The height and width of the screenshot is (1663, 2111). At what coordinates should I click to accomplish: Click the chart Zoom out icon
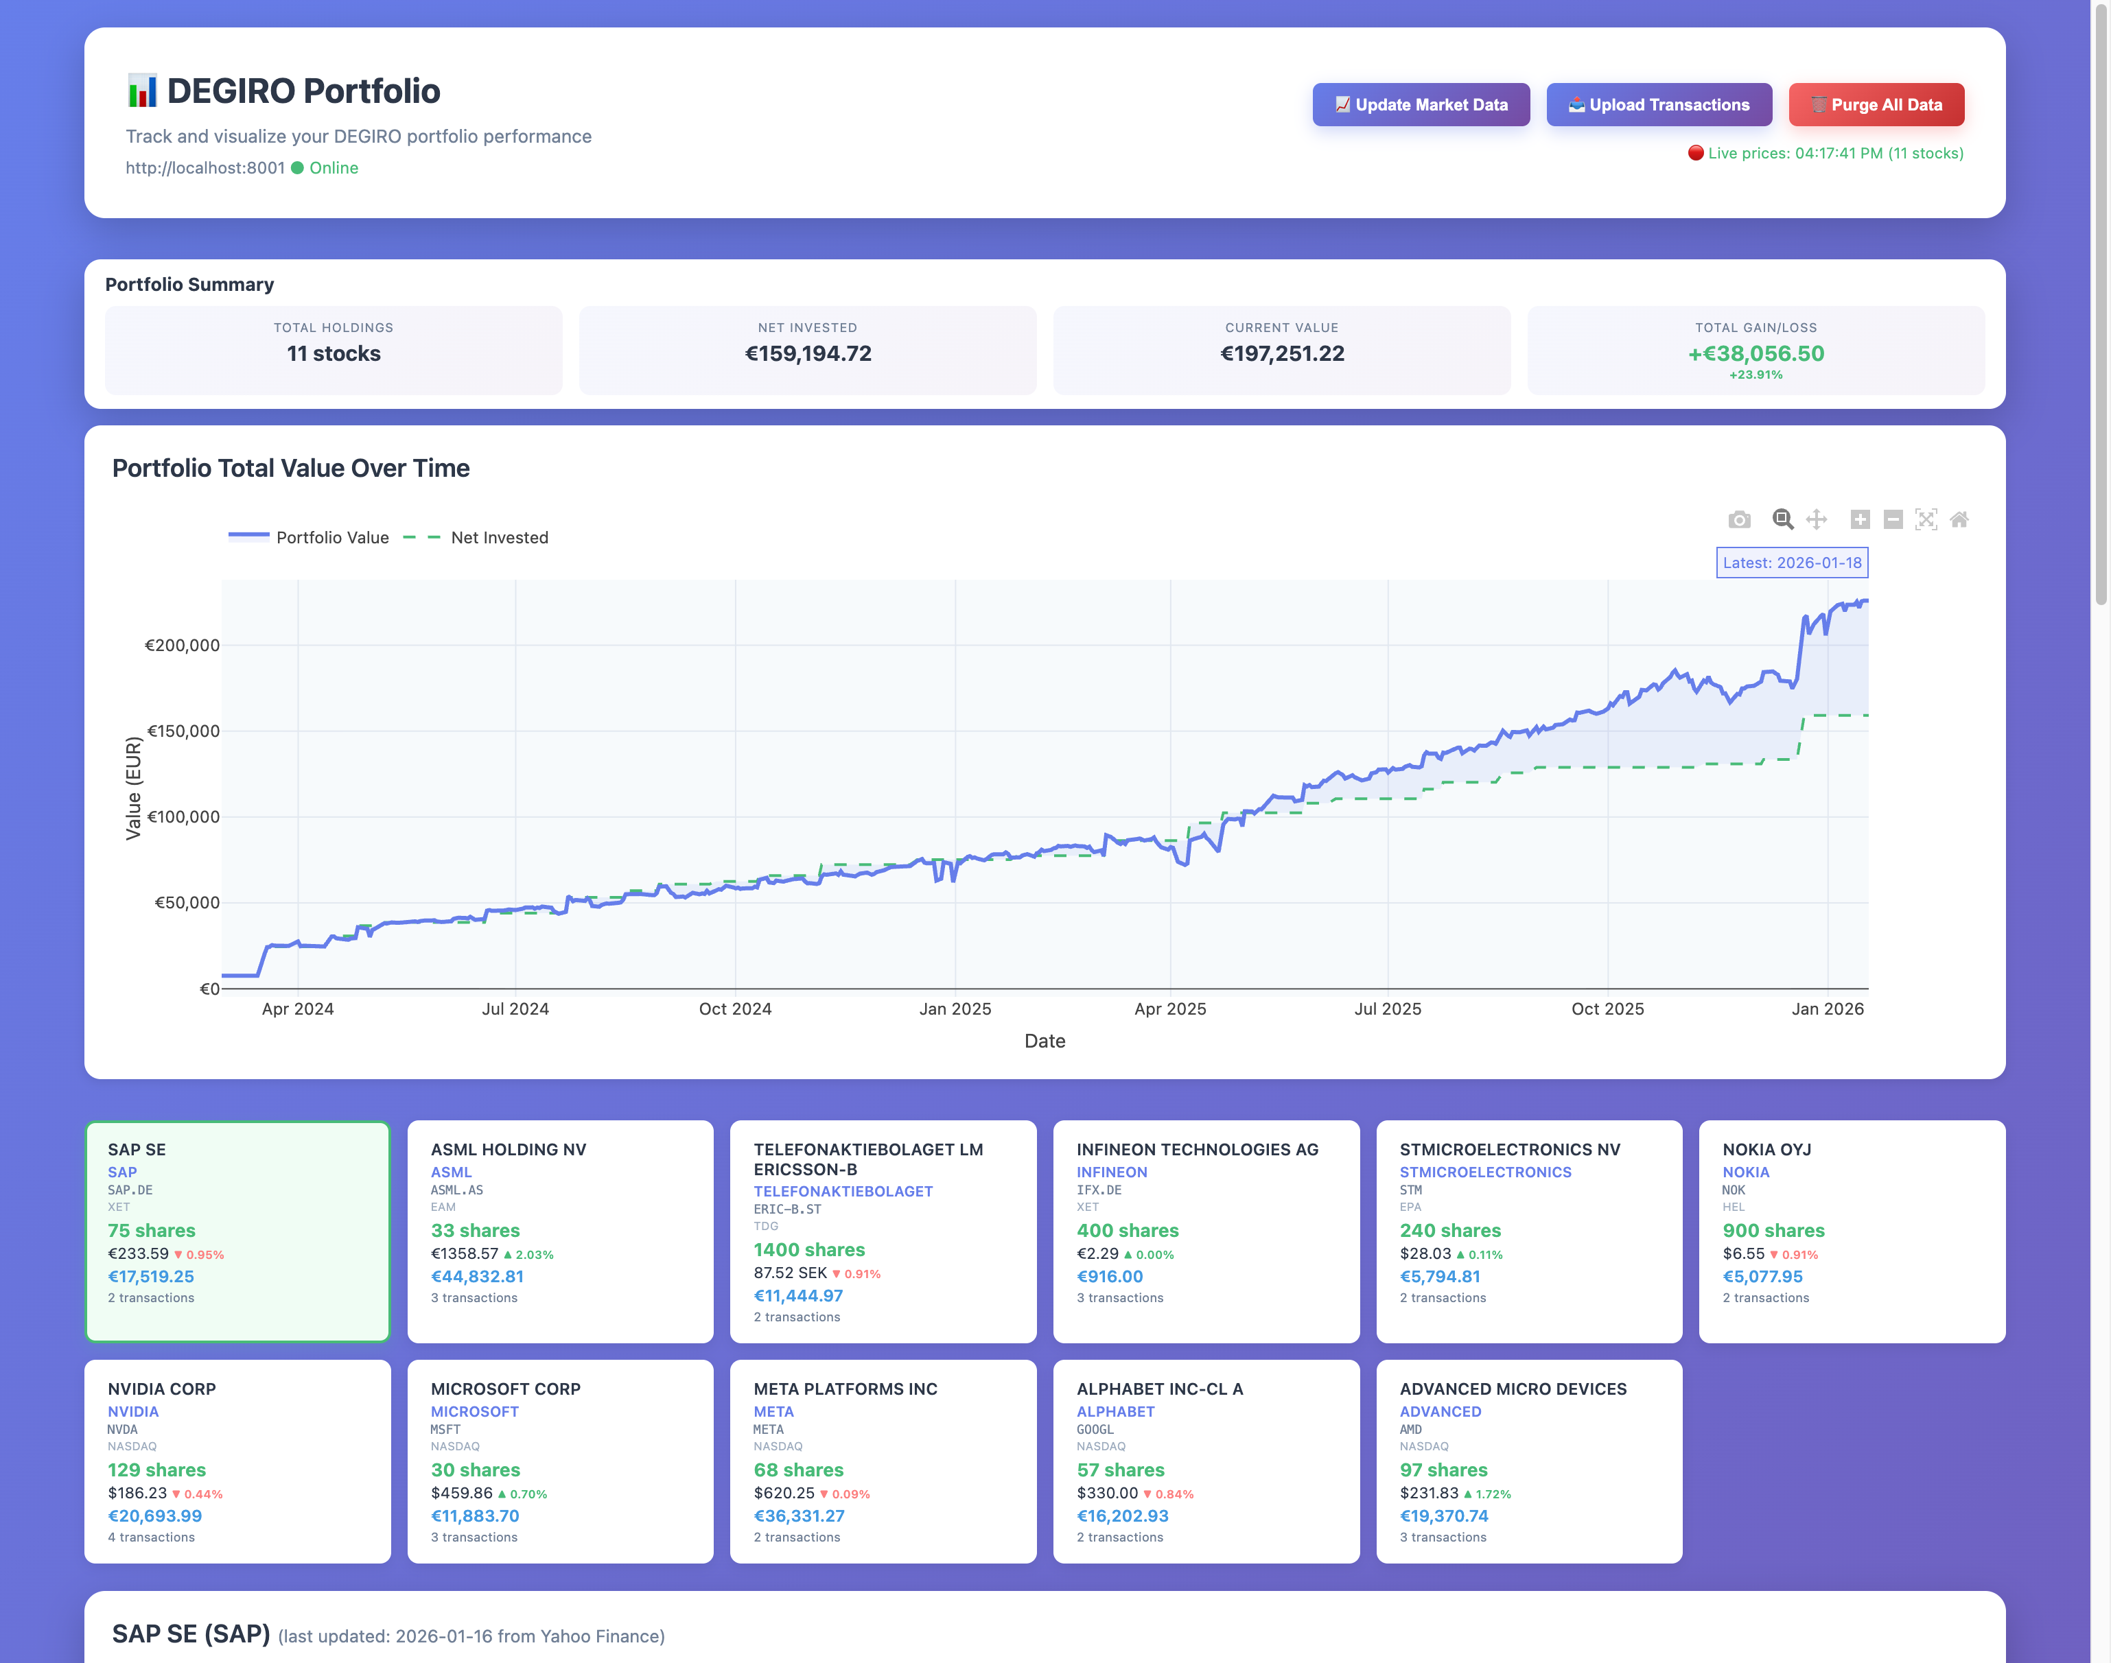(x=1893, y=520)
